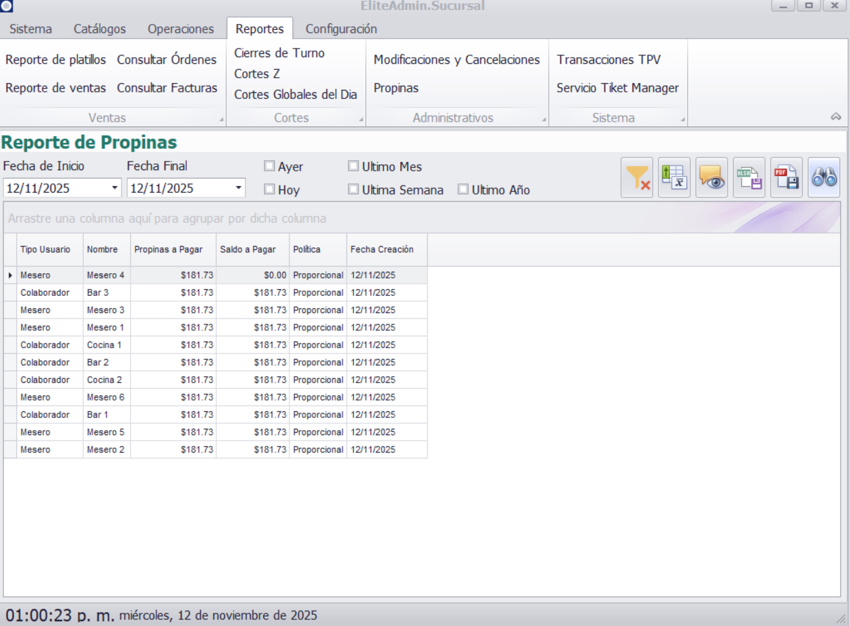
Task: Collapse the ribbon with the chevron icon
Action: 836,117
